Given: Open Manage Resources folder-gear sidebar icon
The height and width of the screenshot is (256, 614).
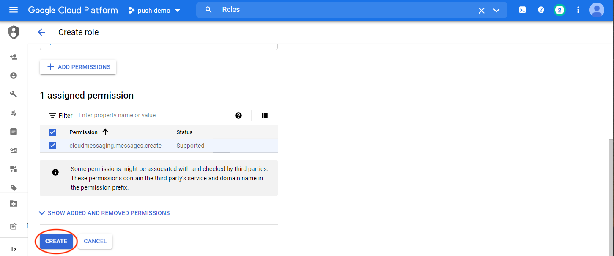Looking at the screenshot, I should tap(14, 204).
